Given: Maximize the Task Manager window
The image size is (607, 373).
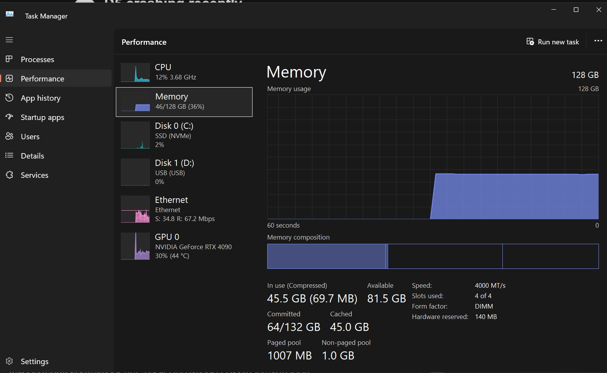Looking at the screenshot, I should [576, 10].
